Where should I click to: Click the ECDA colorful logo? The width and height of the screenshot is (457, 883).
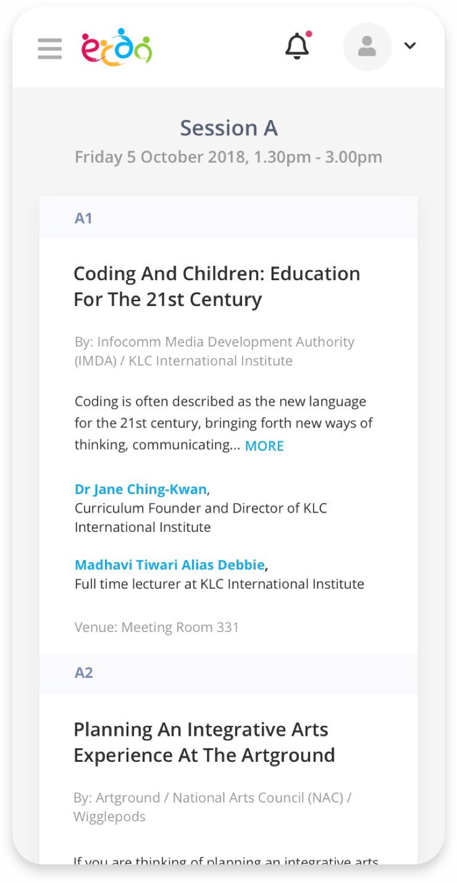(117, 47)
